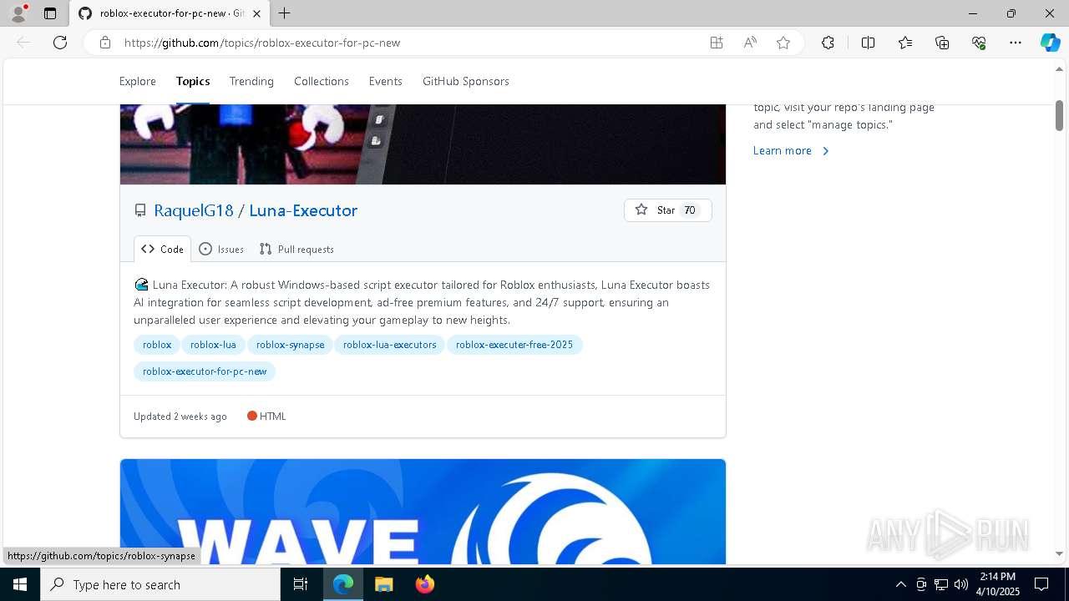Open Collections icon in toolbar
The image size is (1069, 601).
(x=942, y=43)
